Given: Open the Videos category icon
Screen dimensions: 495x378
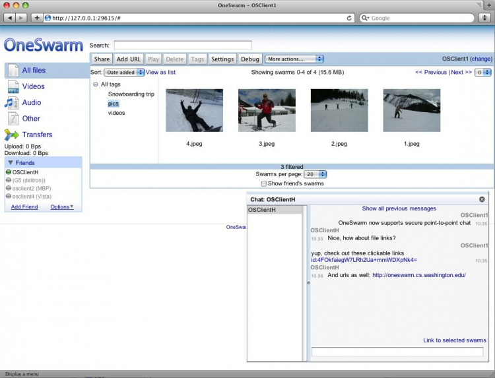Looking at the screenshot, I should (13, 86).
